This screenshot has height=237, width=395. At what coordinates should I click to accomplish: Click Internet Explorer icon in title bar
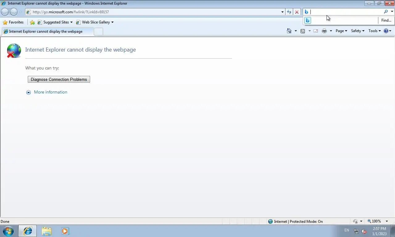[x=4, y=3]
